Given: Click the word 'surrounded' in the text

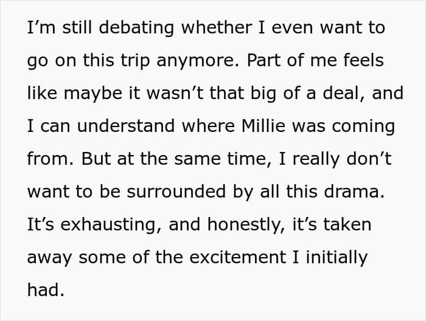Looking at the screenshot, I should (x=176, y=192).
